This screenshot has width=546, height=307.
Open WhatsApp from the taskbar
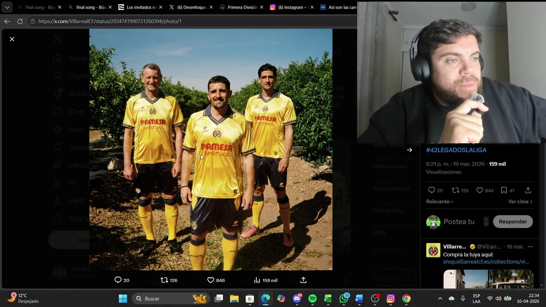(344, 298)
